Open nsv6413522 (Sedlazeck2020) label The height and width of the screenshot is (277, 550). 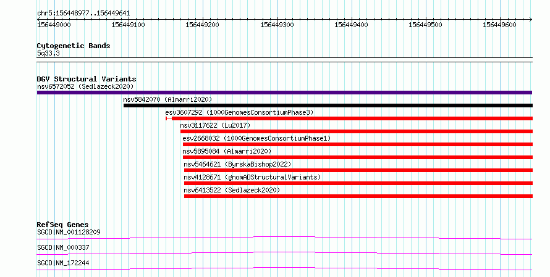click(x=232, y=190)
